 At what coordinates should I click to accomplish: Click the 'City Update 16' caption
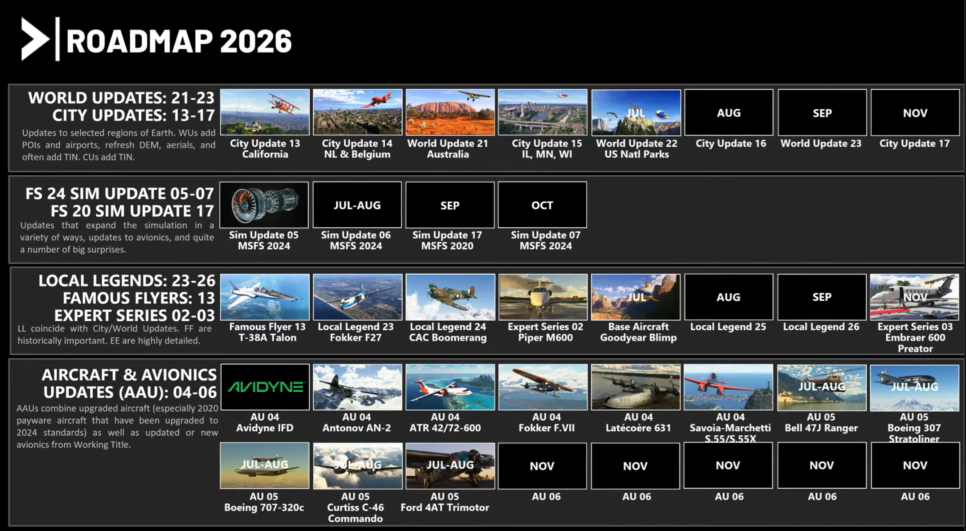731,143
